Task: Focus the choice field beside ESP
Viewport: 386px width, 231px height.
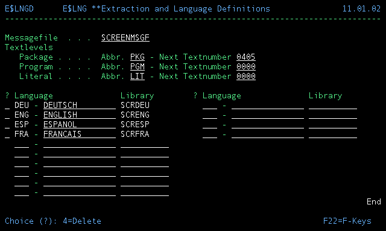Action: point(7,124)
